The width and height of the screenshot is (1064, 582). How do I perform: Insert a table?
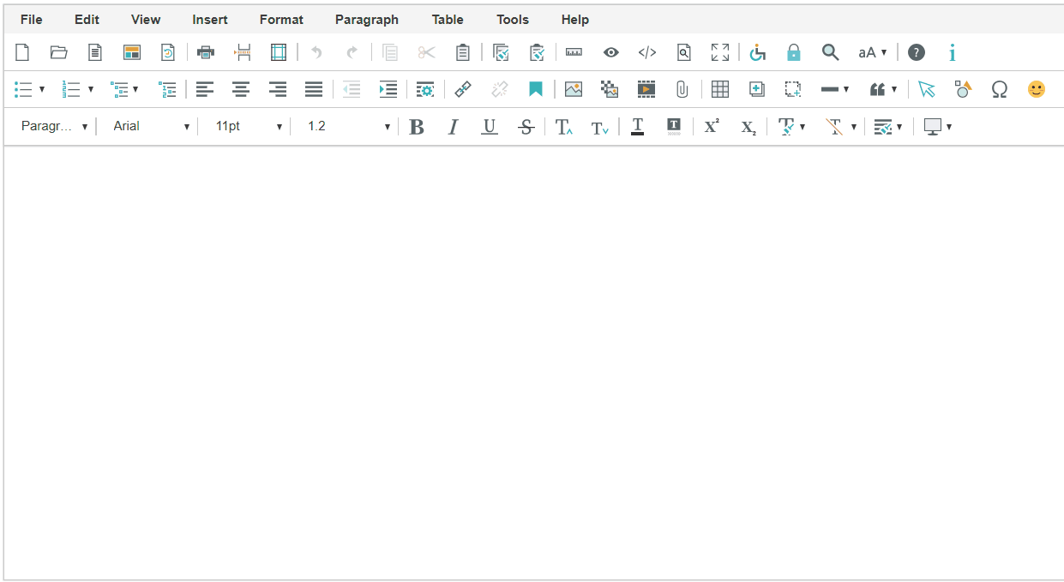click(720, 89)
